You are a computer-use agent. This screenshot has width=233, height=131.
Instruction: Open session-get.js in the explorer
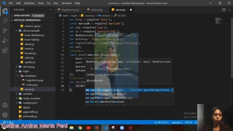[32, 26]
